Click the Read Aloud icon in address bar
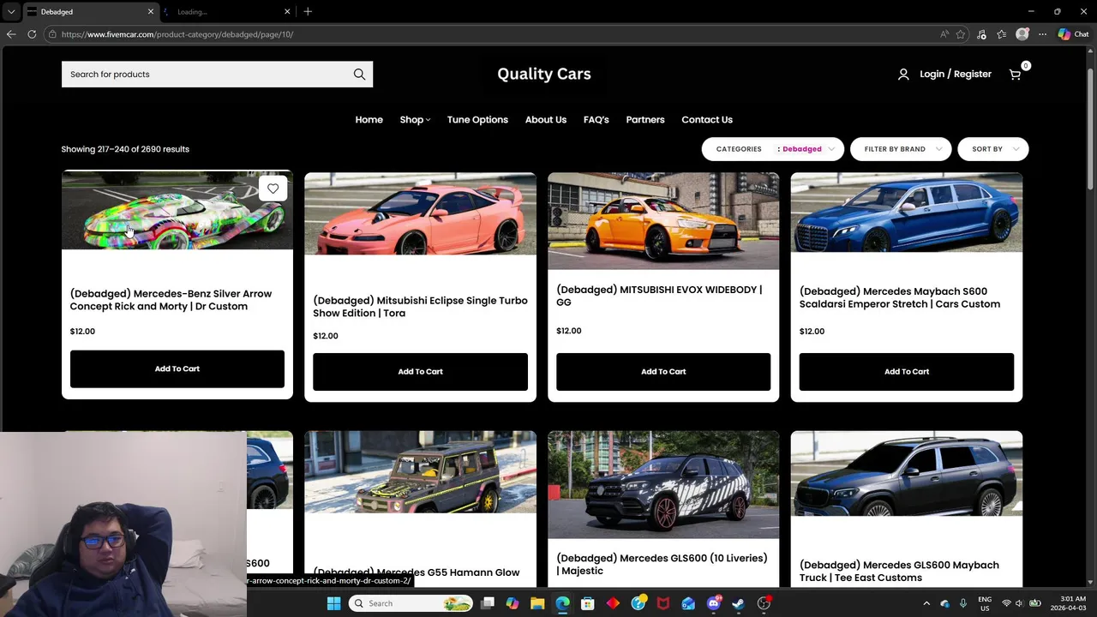 click(944, 34)
